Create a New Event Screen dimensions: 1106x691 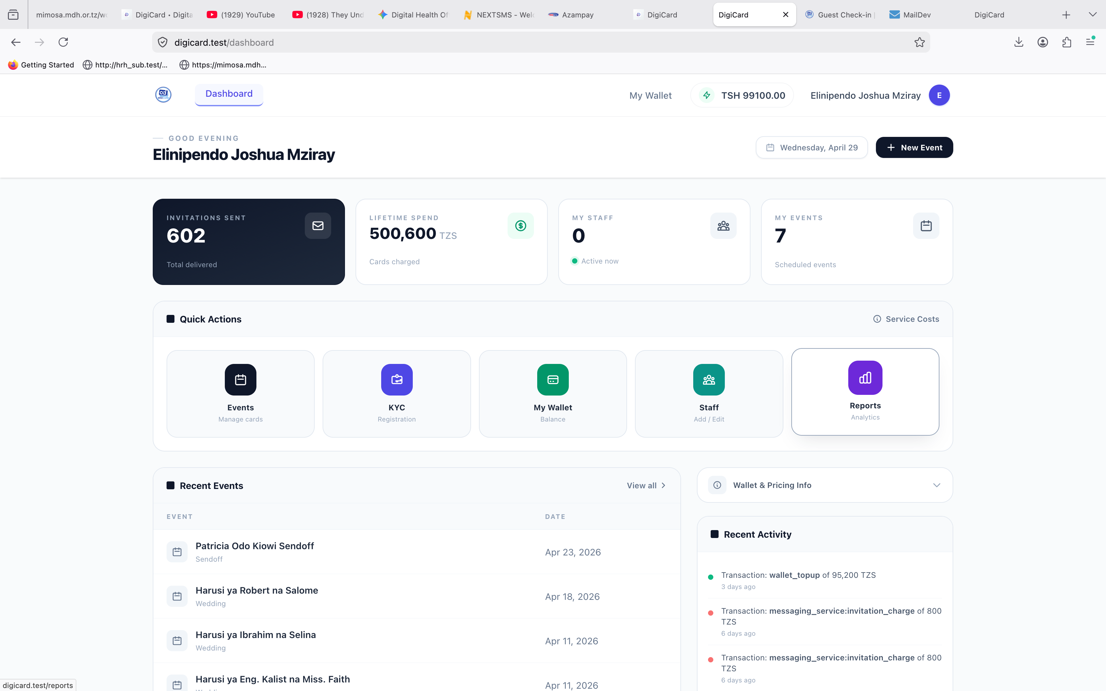914,148
